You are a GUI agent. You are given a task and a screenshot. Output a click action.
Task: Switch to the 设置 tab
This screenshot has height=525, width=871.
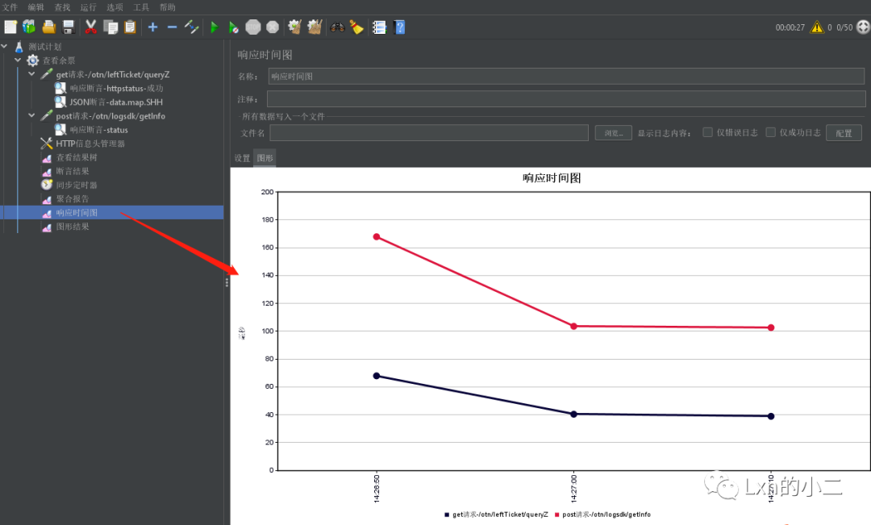[x=242, y=158]
